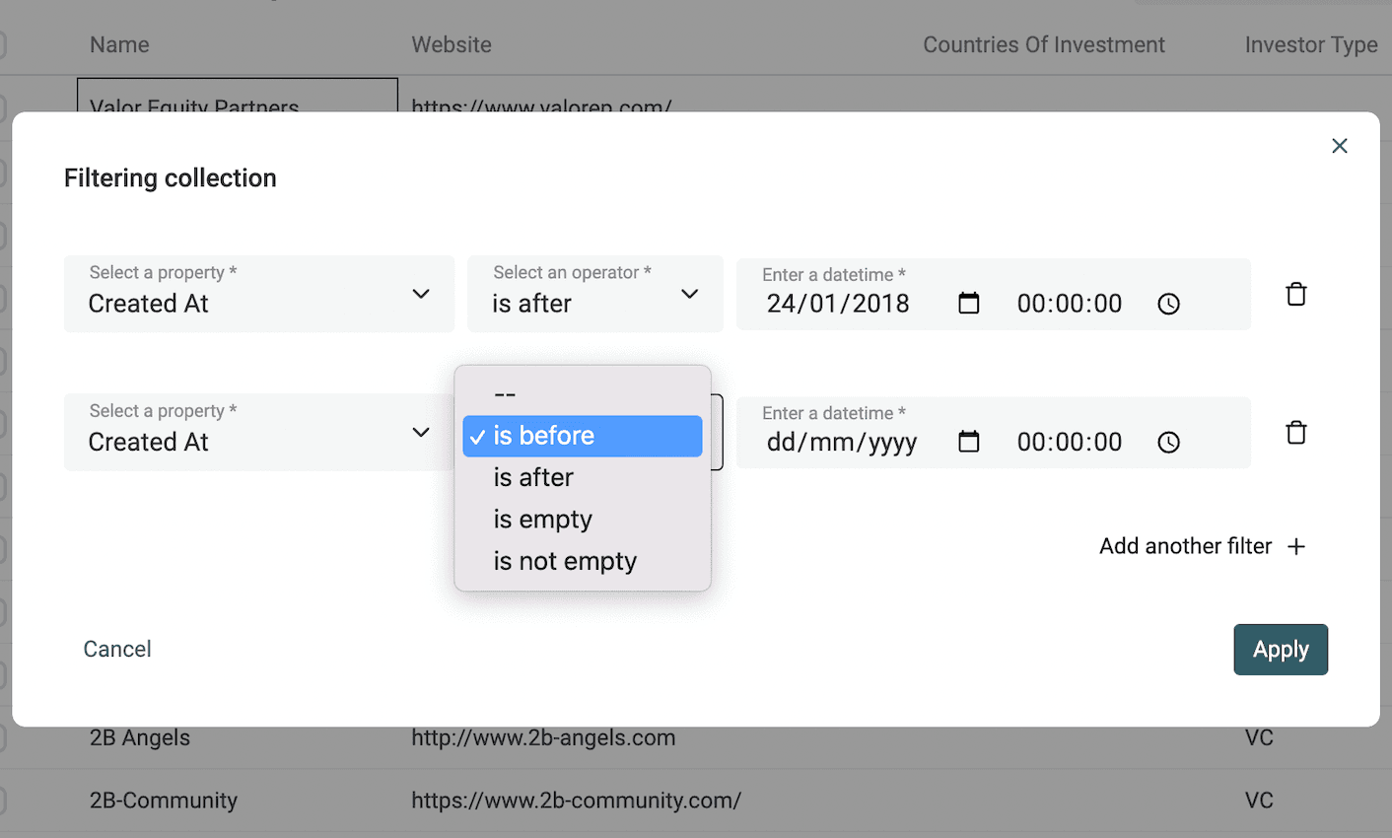The width and height of the screenshot is (1392, 838).
Task: Open calendar picker in second filter
Action: click(968, 442)
